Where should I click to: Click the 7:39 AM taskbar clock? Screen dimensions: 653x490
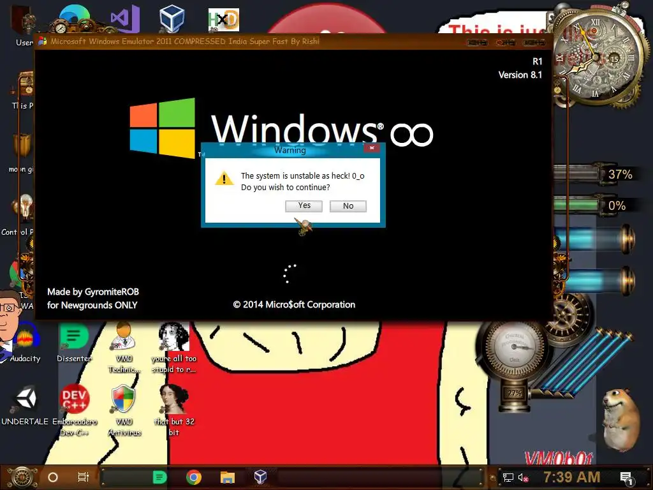click(572, 477)
